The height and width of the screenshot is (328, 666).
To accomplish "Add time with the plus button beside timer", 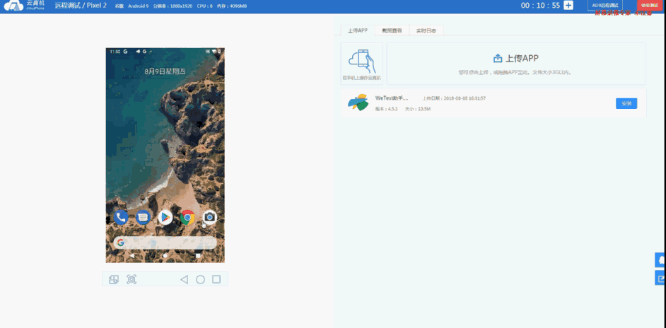I will [568, 5].
